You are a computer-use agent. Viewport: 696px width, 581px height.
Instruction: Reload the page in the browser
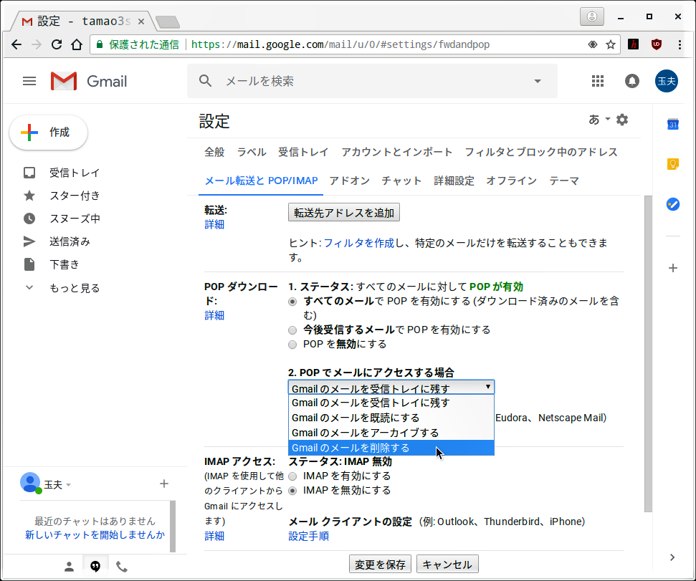point(57,44)
